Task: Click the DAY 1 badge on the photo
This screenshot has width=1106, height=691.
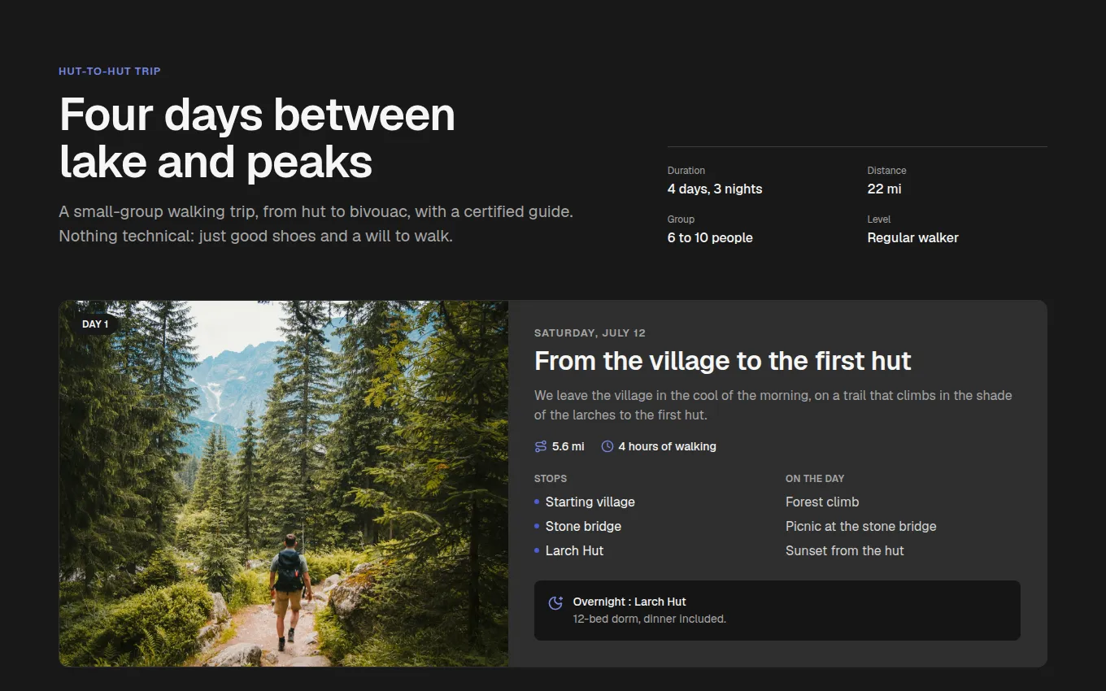Action: [x=95, y=324]
